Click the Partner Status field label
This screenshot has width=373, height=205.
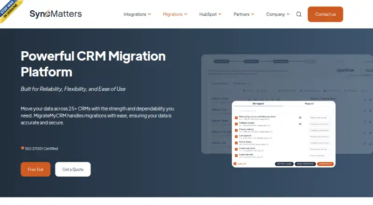point(245,142)
